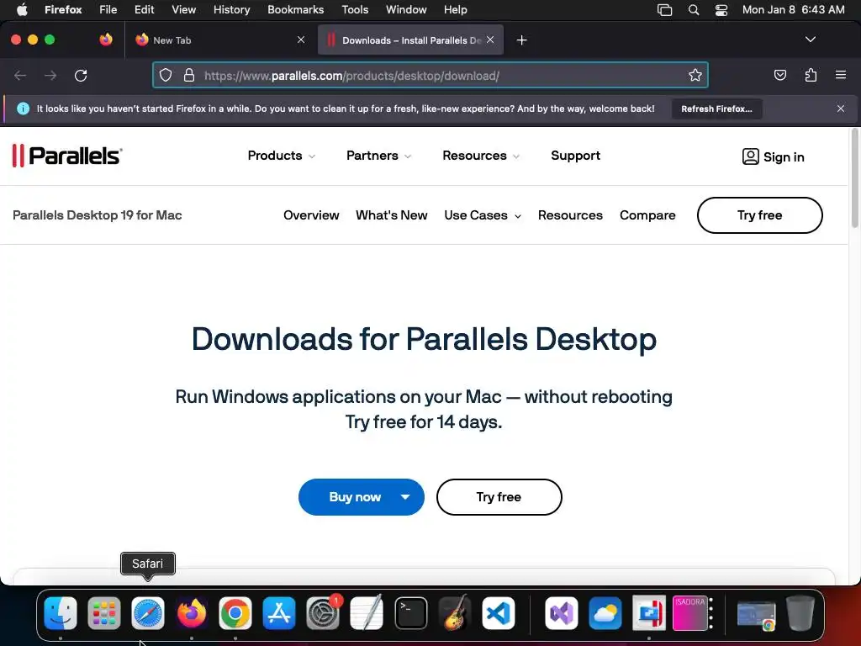861x646 pixels.
Task: Click the Sign in account icon
Action: [750, 156]
